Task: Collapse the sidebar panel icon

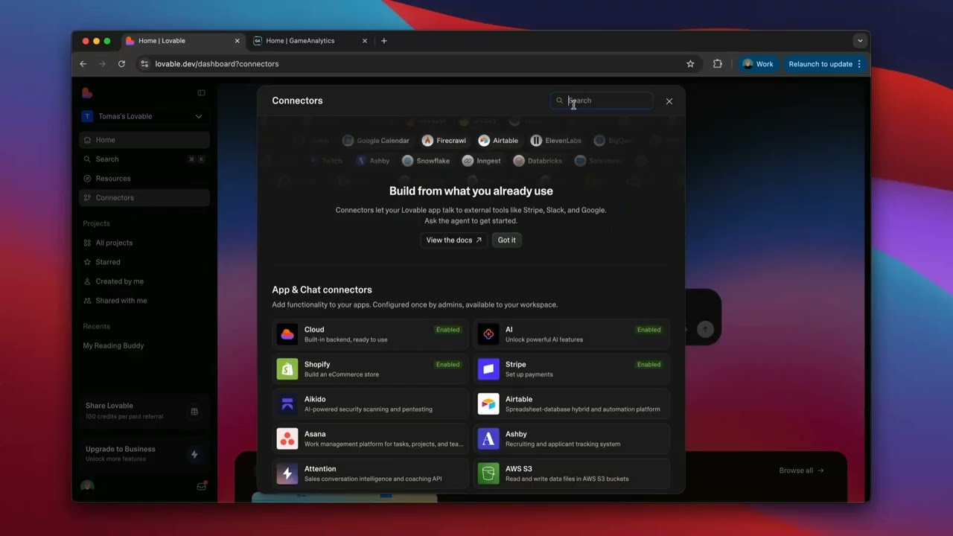Action: (x=201, y=93)
